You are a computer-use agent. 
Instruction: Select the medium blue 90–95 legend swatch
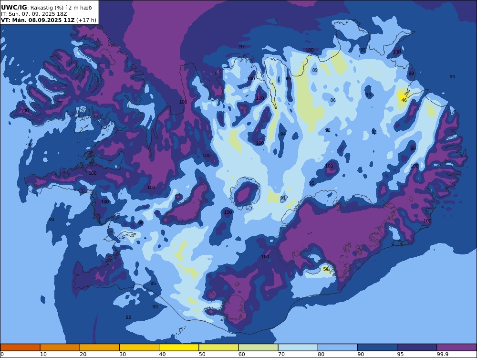pyautogui.click(x=377, y=347)
